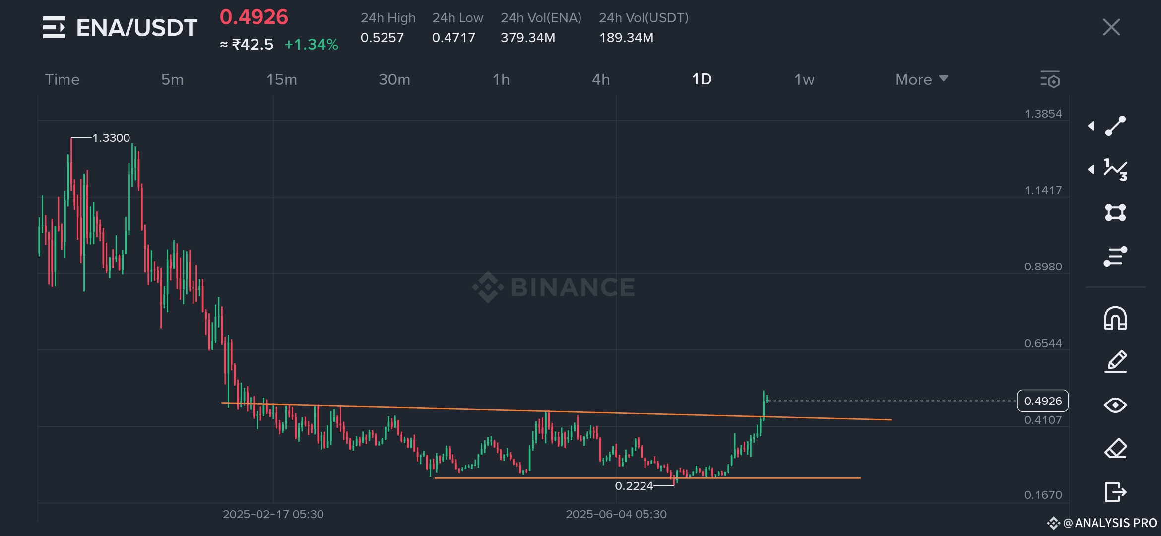Select the eraser tool to remove drawings
The height and width of the screenshot is (536, 1161).
[1115, 449]
